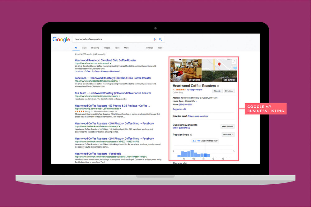Click the Website button
This screenshot has width=311, height=207.
coord(217,91)
